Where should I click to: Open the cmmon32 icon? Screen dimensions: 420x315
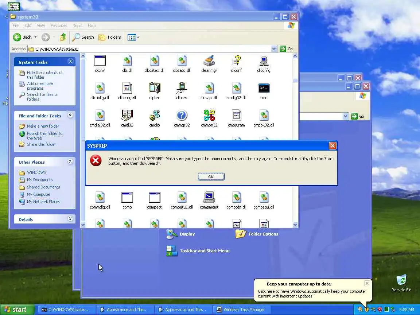tap(209, 116)
